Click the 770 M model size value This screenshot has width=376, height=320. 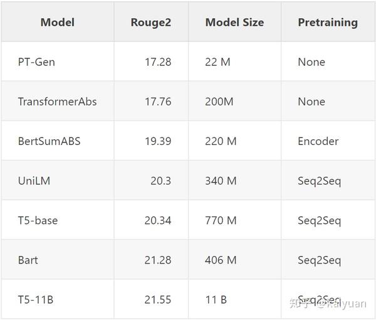(221, 220)
